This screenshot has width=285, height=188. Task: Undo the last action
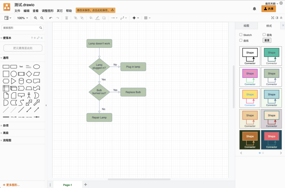coord(51,18)
